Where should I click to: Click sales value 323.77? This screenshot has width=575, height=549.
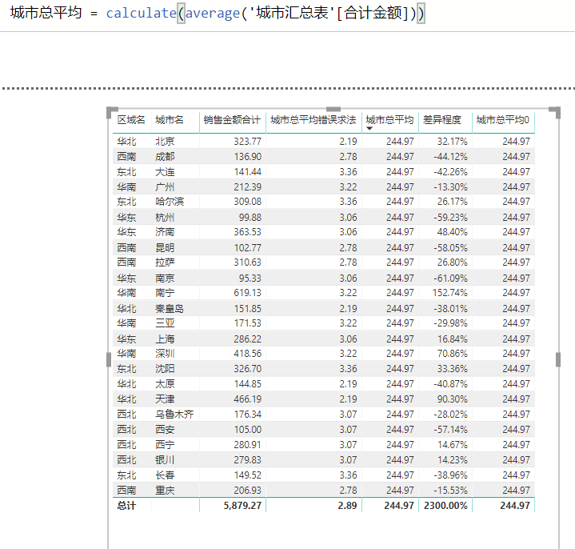click(248, 142)
